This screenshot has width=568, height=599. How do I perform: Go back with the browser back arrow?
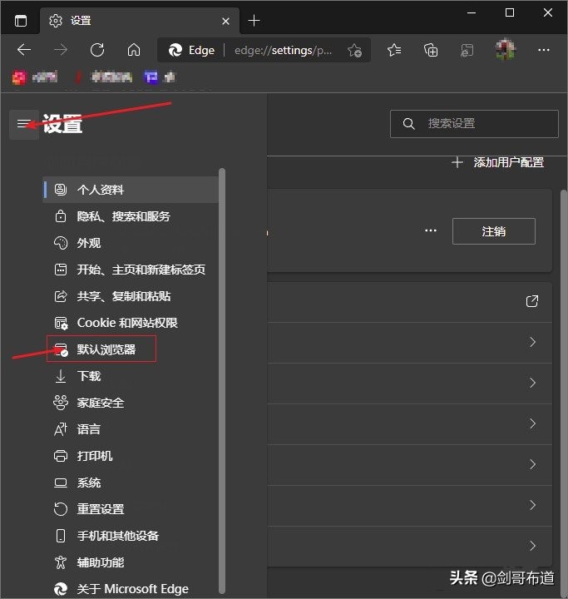[x=24, y=50]
